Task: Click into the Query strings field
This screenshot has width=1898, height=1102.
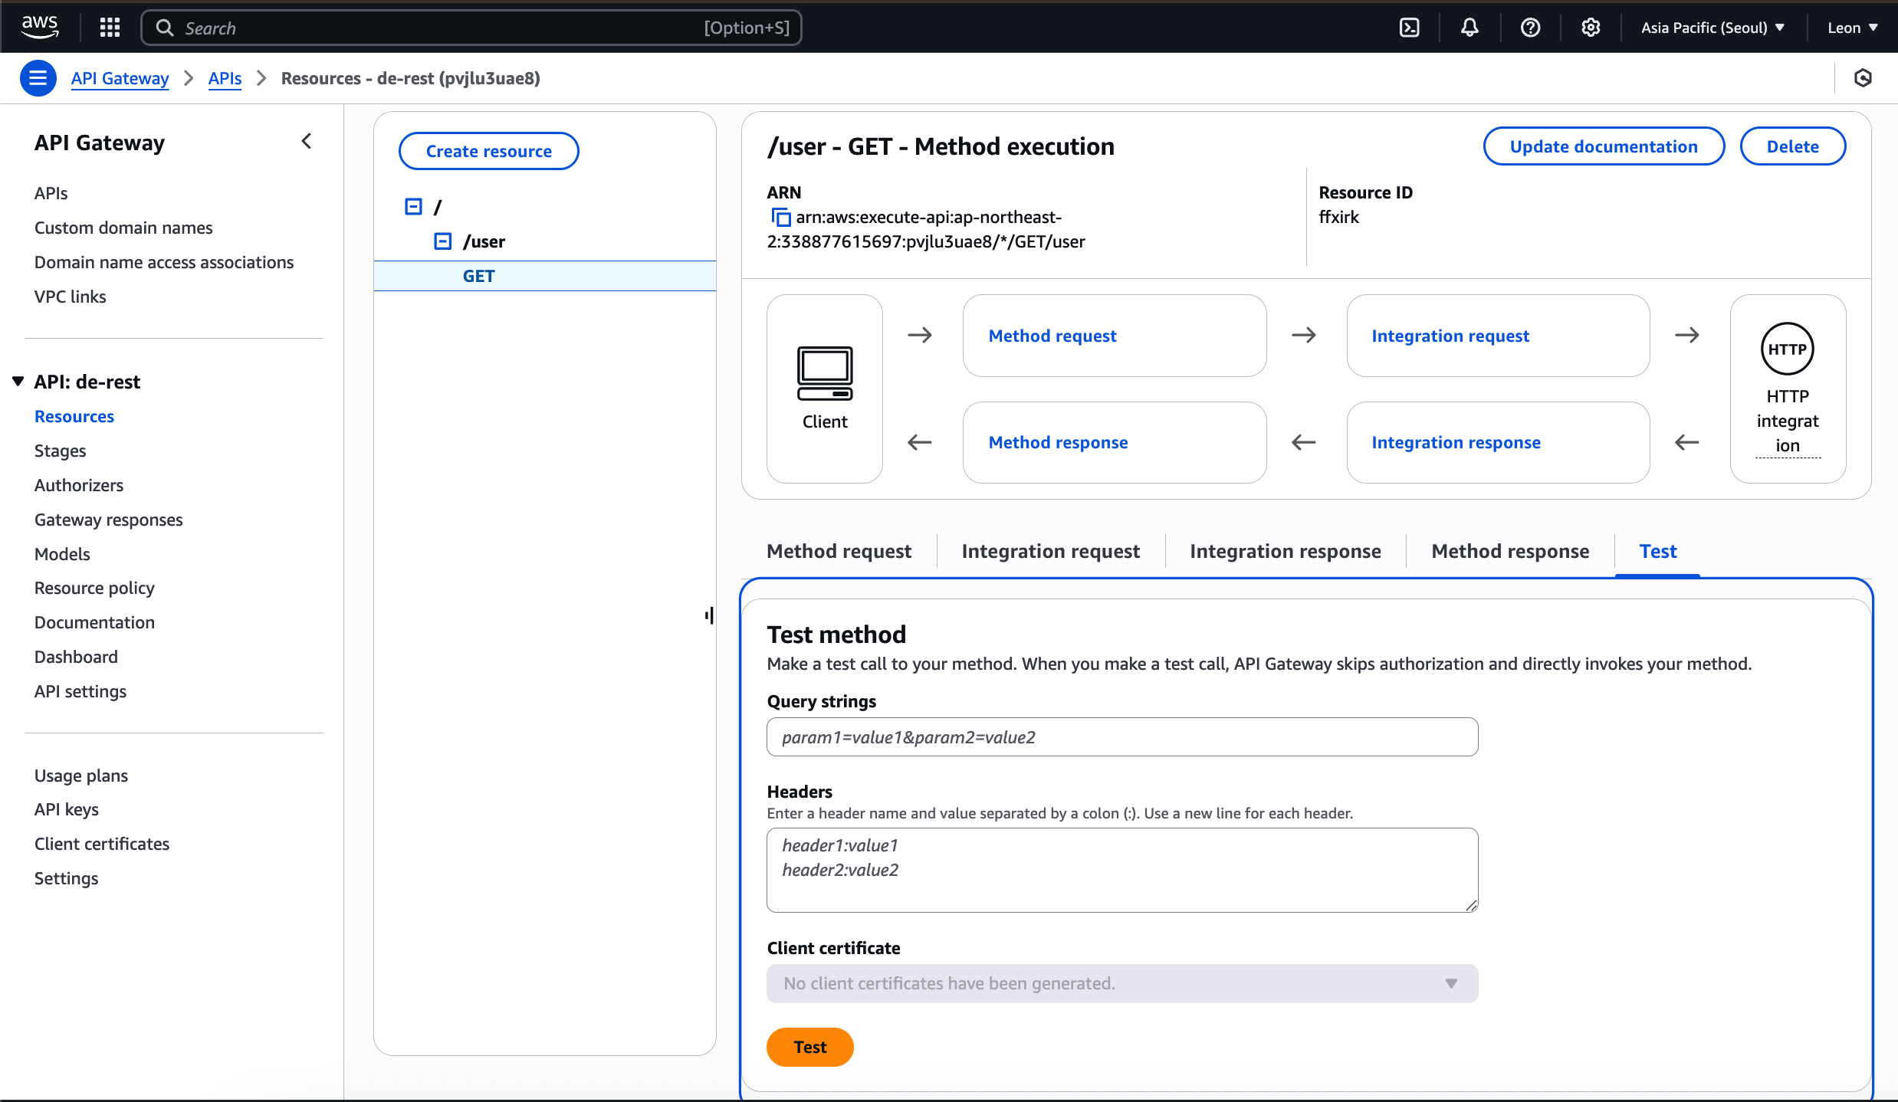Action: [1121, 737]
